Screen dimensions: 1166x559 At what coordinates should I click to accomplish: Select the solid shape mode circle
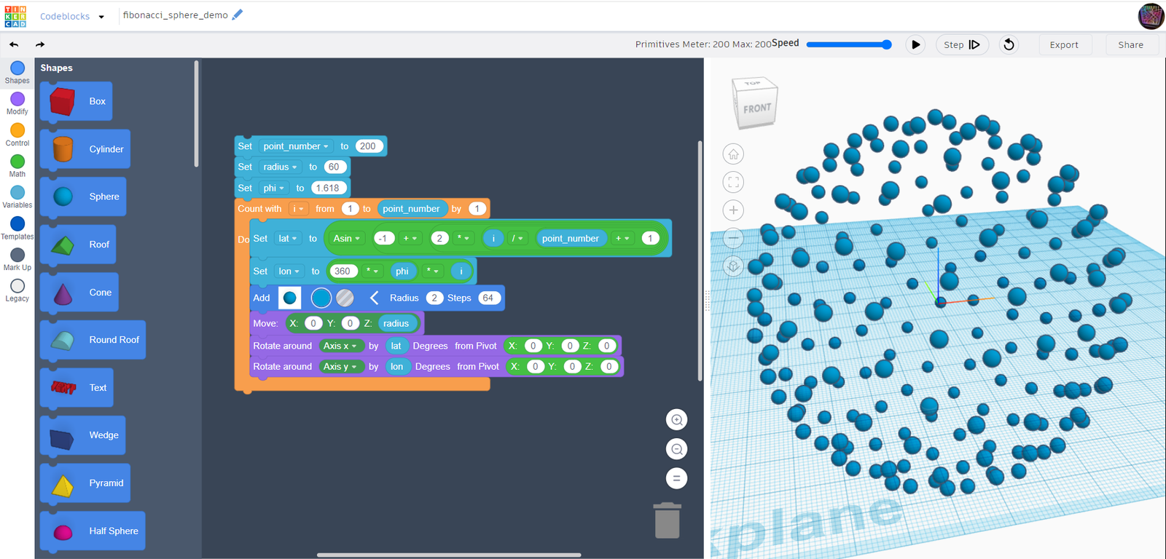click(321, 298)
